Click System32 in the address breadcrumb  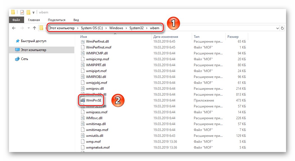[136, 28]
